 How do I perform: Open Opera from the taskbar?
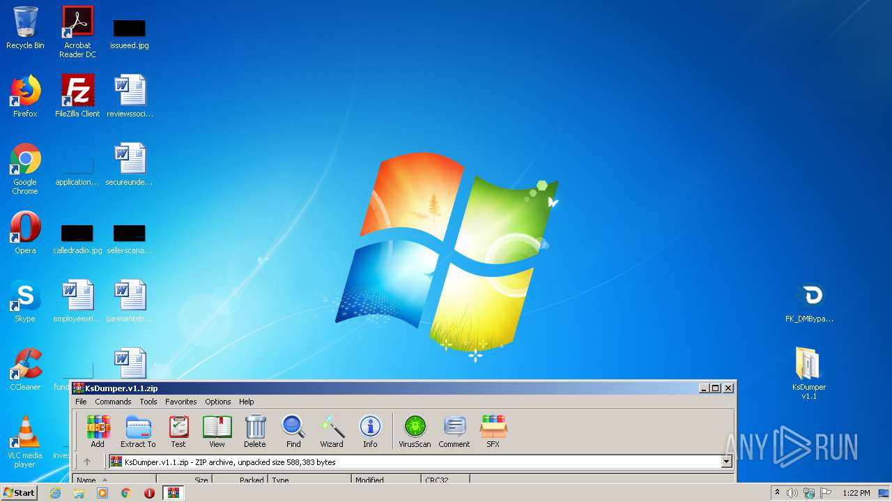coord(149,493)
